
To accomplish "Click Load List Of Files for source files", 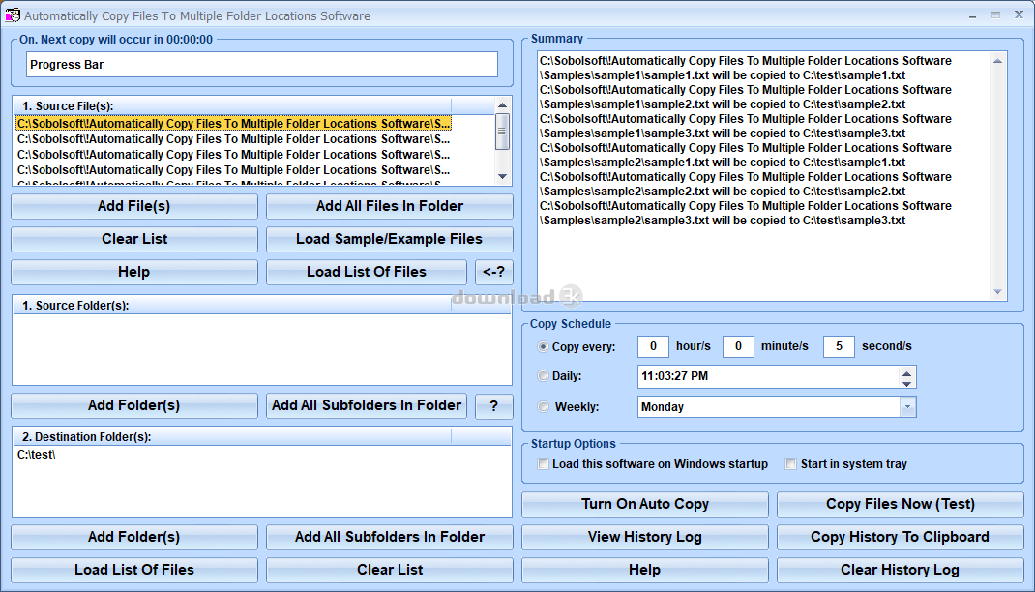I will [367, 272].
